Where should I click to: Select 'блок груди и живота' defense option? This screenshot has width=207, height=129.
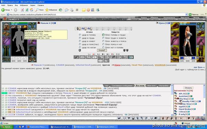(x=103, y=38)
